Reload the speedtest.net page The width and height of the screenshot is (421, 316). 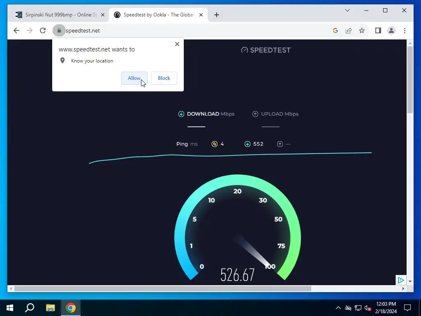pos(43,30)
